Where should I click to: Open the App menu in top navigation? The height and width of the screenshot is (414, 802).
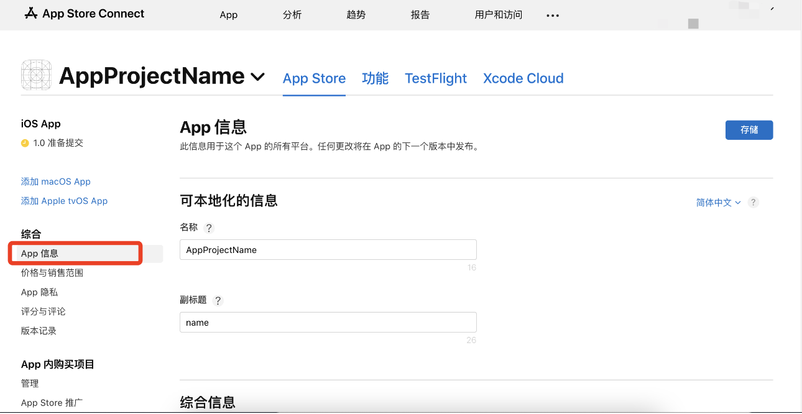click(229, 15)
